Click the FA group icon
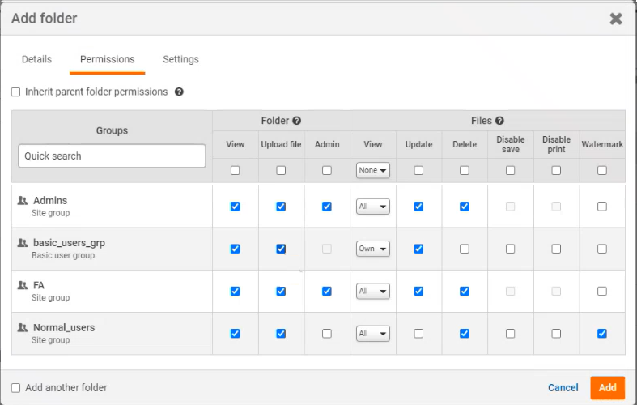Image resolution: width=637 pixels, height=405 pixels. pos(23,285)
